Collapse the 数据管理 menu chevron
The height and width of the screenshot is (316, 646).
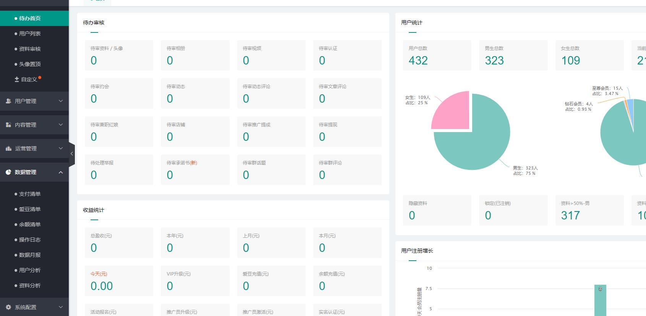pyautogui.click(x=61, y=172)
